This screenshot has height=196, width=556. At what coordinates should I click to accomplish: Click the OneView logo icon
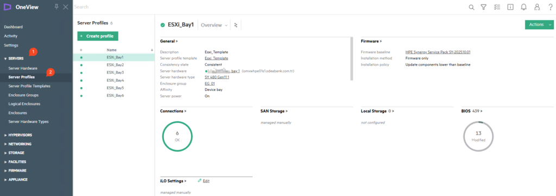pyautogui.click(x=8, y=6)
